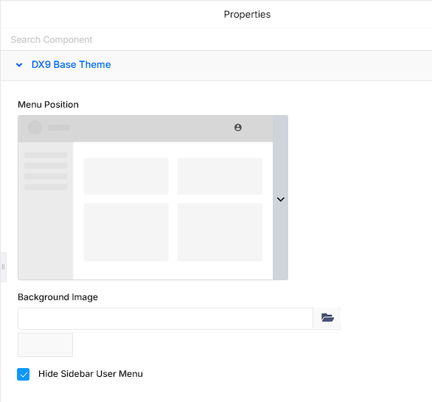The image size is (432, 402).
Task: Focus the Search Component field
Action: (x=216, y=39)
